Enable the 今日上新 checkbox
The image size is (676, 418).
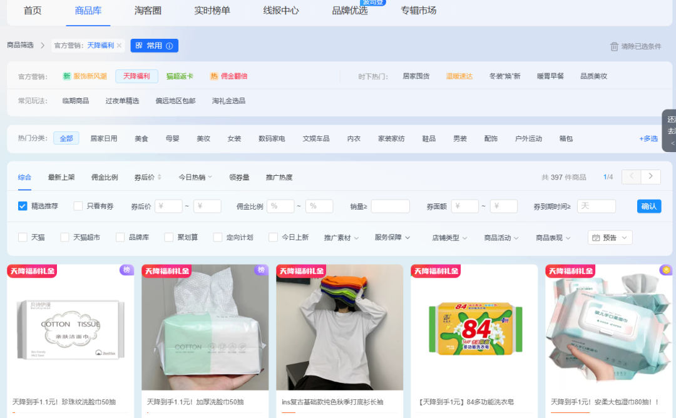(273, 237)
